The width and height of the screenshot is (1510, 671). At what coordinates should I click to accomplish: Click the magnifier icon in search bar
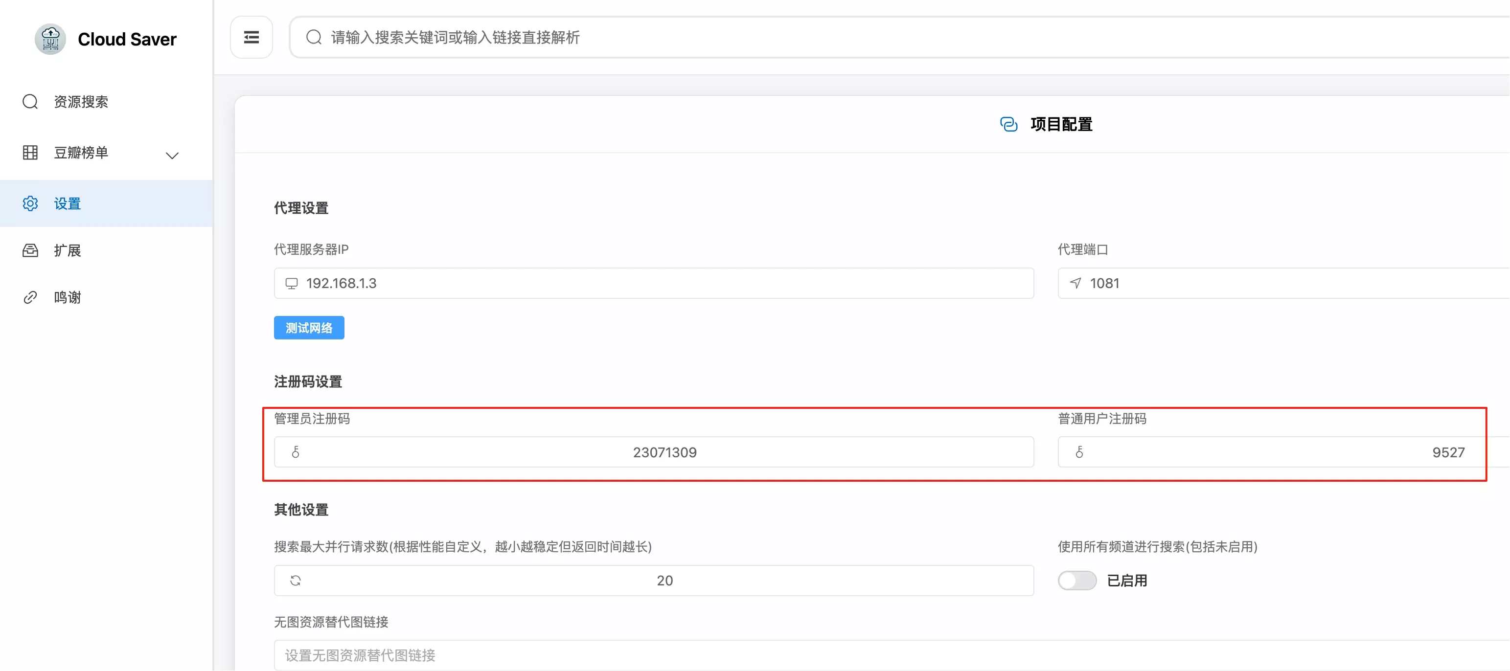click(314, 38)
